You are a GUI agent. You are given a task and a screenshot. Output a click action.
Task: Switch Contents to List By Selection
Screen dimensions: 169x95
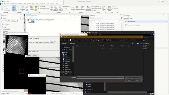coord(9,21)
